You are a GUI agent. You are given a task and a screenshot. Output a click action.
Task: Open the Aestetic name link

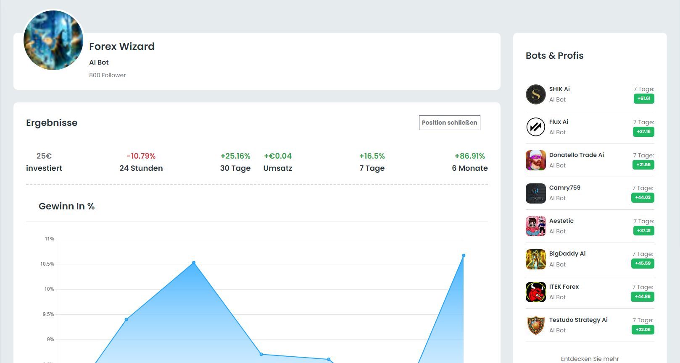[x=561, y=221]
